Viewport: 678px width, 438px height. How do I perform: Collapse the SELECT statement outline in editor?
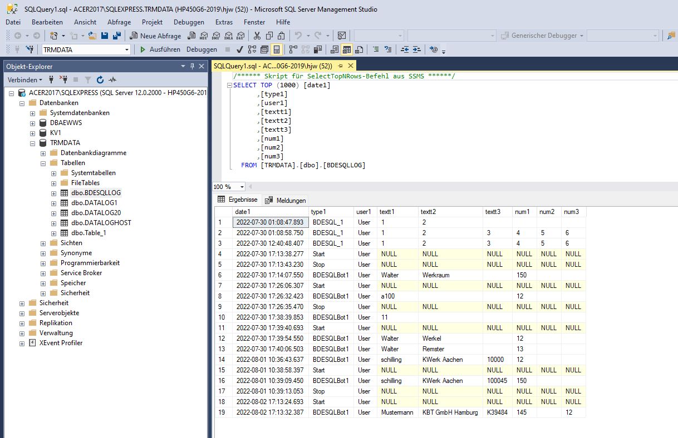(229, 86)
